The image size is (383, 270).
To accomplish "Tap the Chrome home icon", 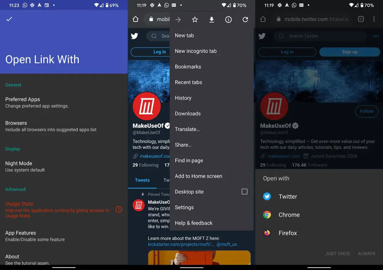I will point(135,19).
